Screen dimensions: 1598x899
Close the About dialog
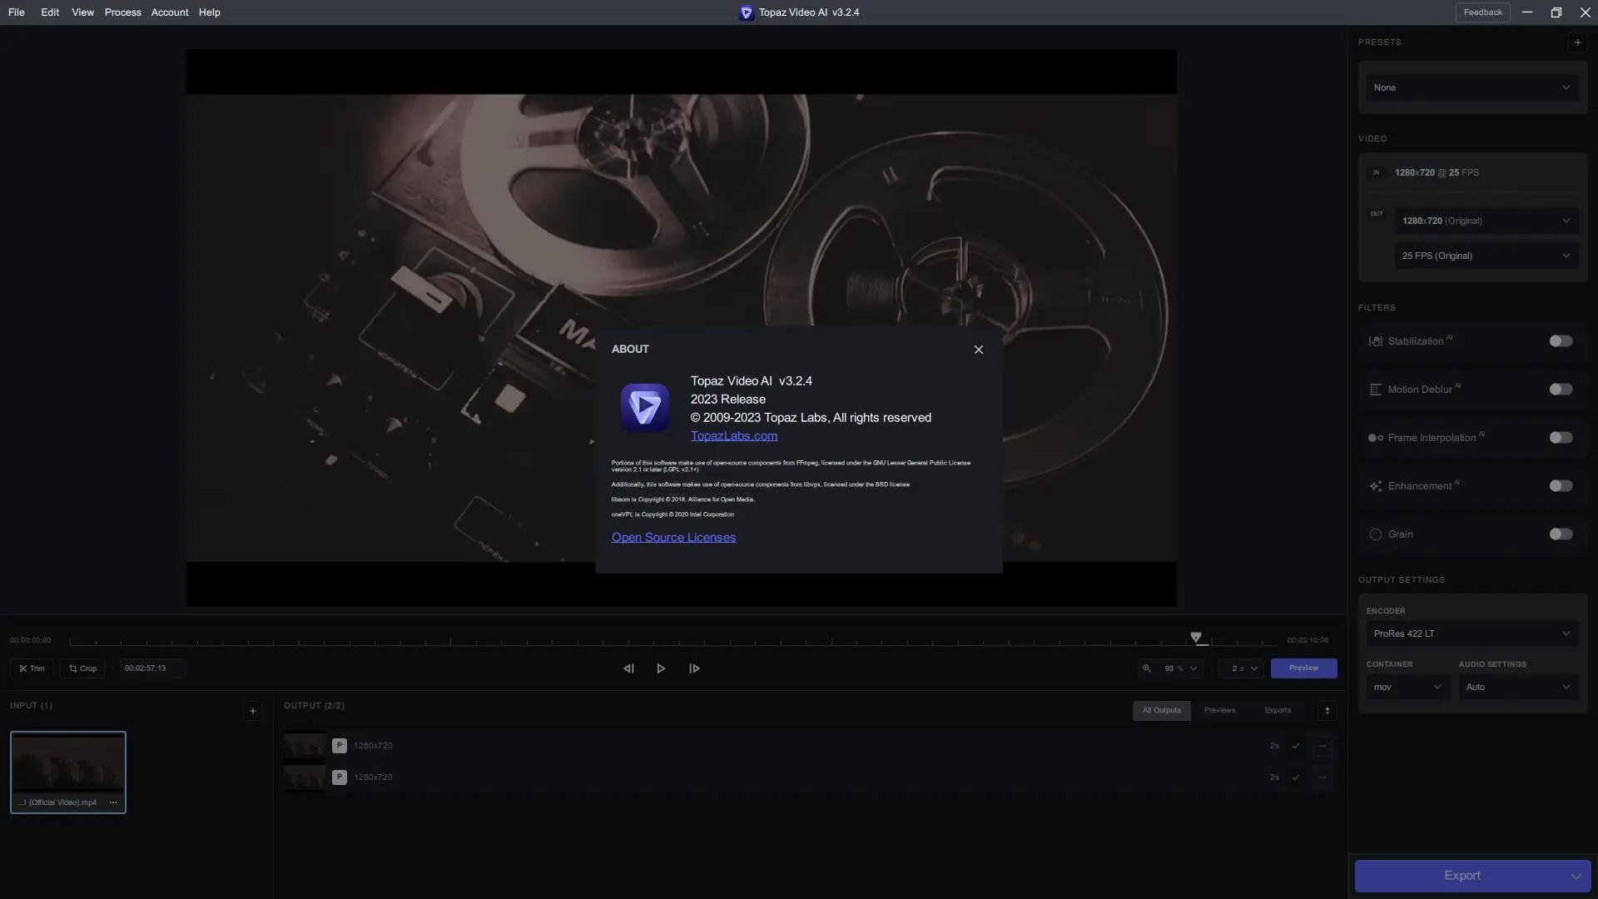tap(979, 350)
